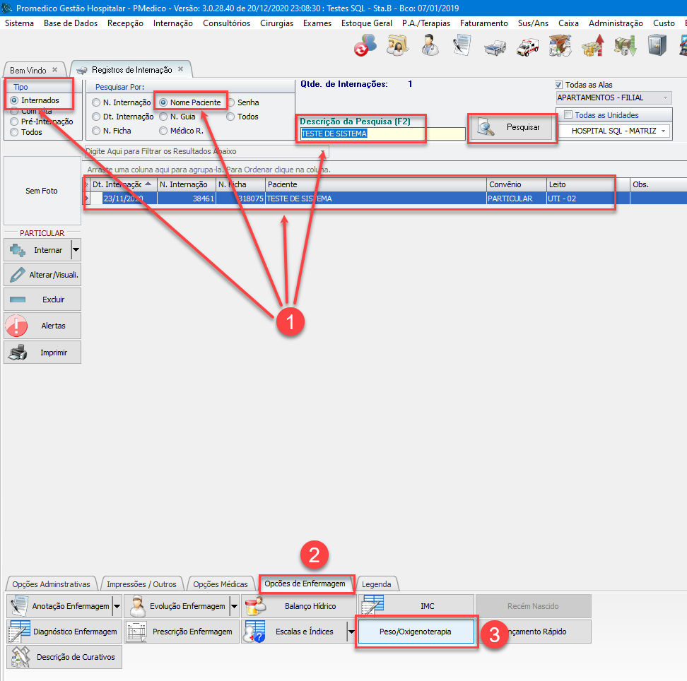The height and width of the screenshot is (681, 687).
Task: Enable the Todas as Unidades checkbox
Action: (x=568, y=115)
